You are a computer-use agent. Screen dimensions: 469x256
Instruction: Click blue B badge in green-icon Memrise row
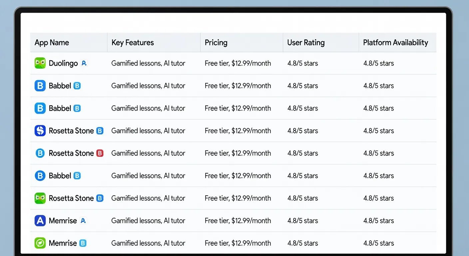point(83,243)
